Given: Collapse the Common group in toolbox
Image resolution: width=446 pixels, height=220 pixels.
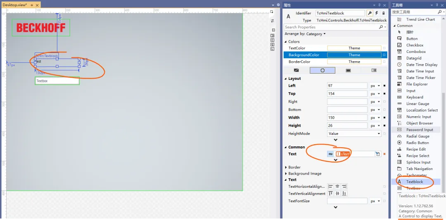Looking at the screenshot, I should [394, 26].
